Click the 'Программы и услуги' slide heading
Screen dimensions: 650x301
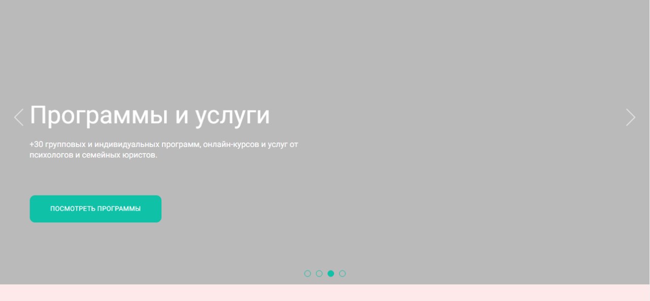point(150,116)
